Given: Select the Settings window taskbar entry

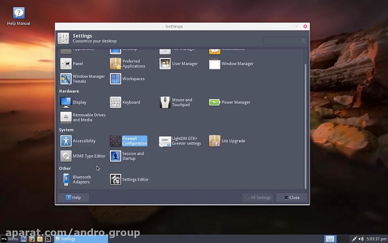Looking at the screenshot, I should coord(81,239).
